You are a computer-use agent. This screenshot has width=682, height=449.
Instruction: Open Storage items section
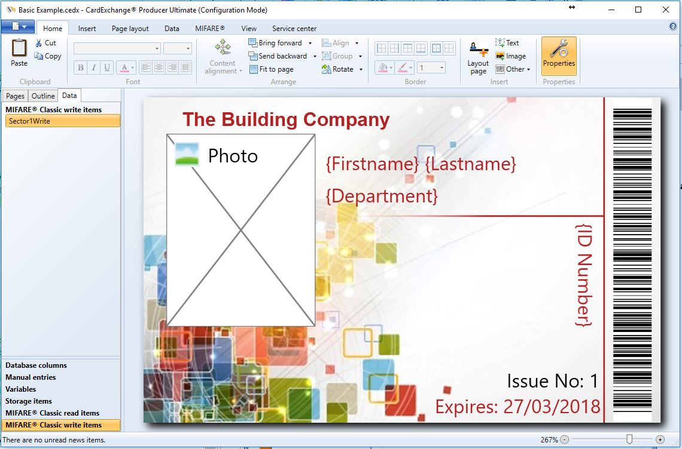pos(29,401)
